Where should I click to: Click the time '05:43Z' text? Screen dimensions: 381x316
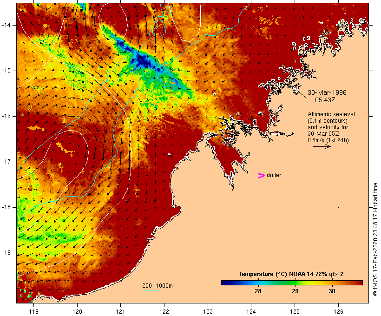click(325, 100)
